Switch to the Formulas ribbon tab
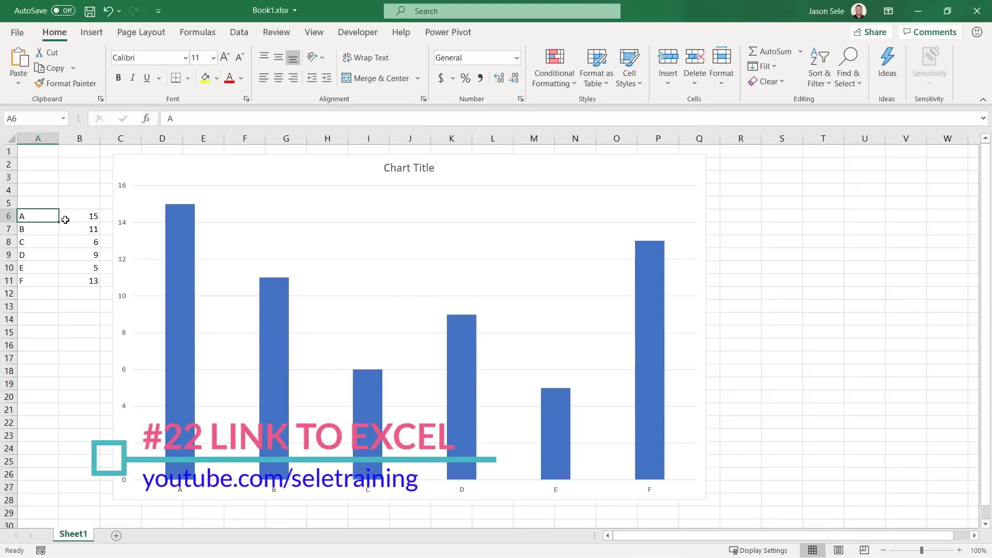 coord(197,32)
